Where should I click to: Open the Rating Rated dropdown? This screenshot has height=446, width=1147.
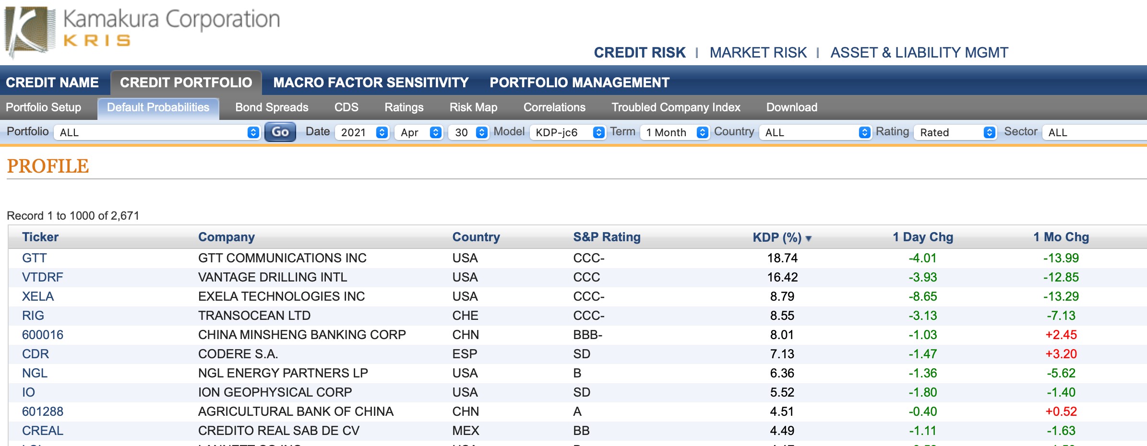956,132
